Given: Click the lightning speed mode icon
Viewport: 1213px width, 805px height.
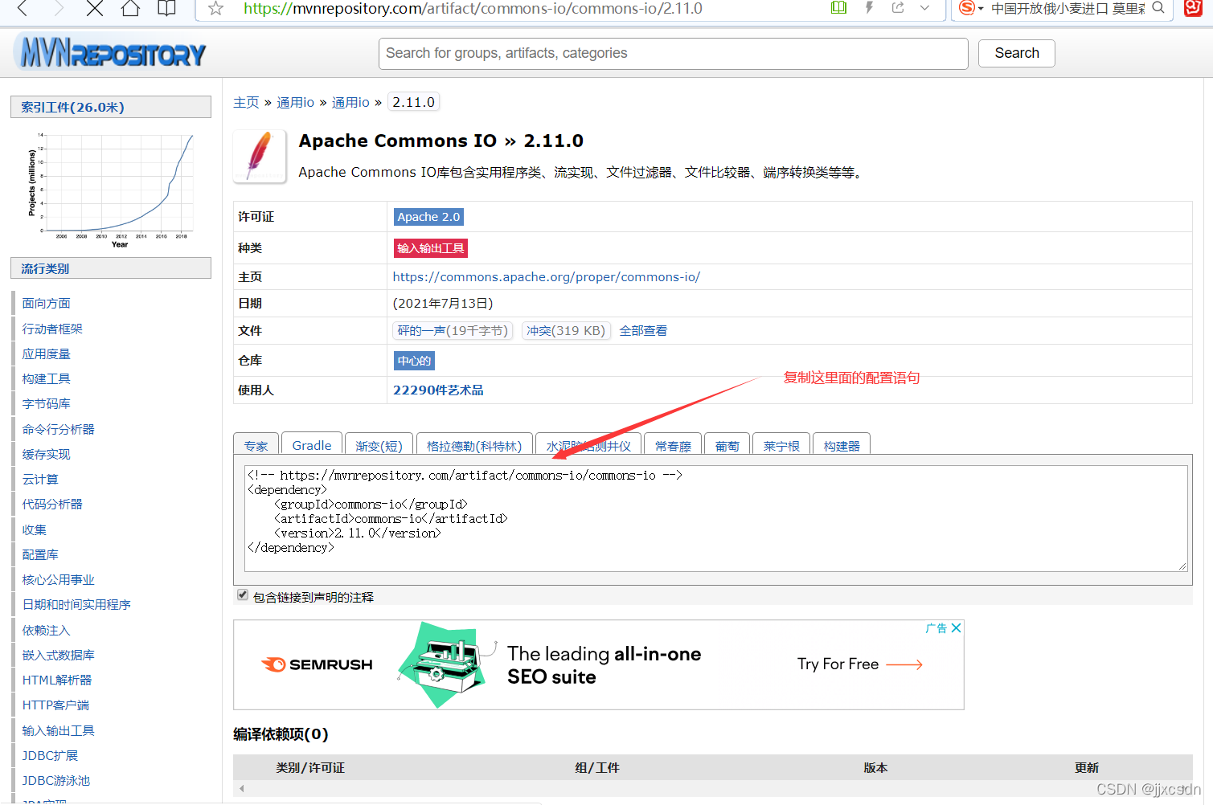Looking at the screenshot, I should 869,8.
